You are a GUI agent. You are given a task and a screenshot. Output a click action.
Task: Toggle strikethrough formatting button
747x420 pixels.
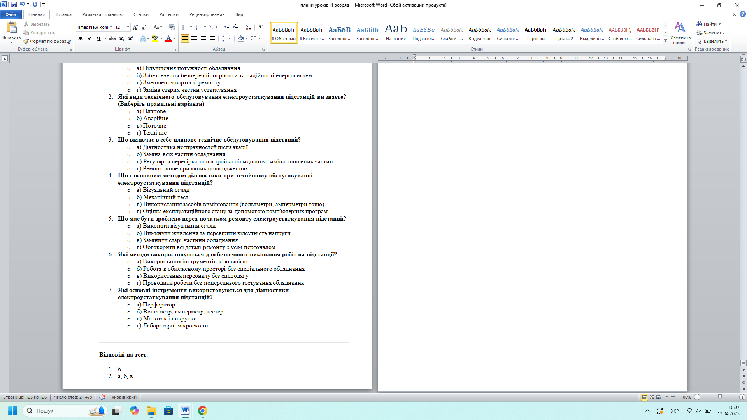(x=112, y=38)
